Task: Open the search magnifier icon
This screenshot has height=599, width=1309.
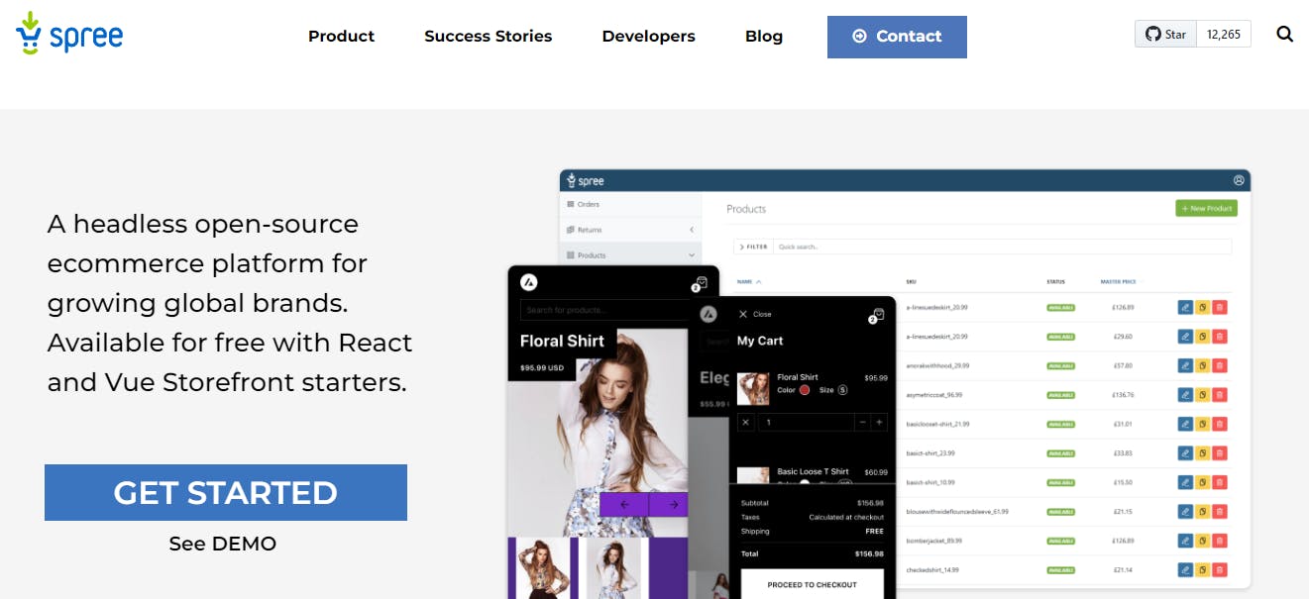Action: click(x=1284, y=35)
